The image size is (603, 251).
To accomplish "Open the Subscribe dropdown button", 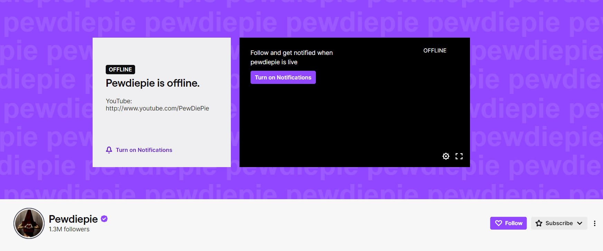I will (x=559, y=223).
